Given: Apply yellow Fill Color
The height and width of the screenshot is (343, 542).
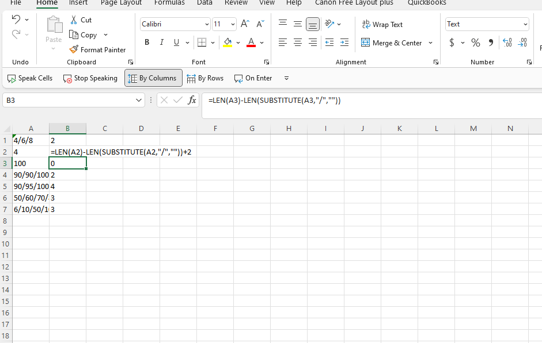Looking at the screenshot, I should point(228,43).
